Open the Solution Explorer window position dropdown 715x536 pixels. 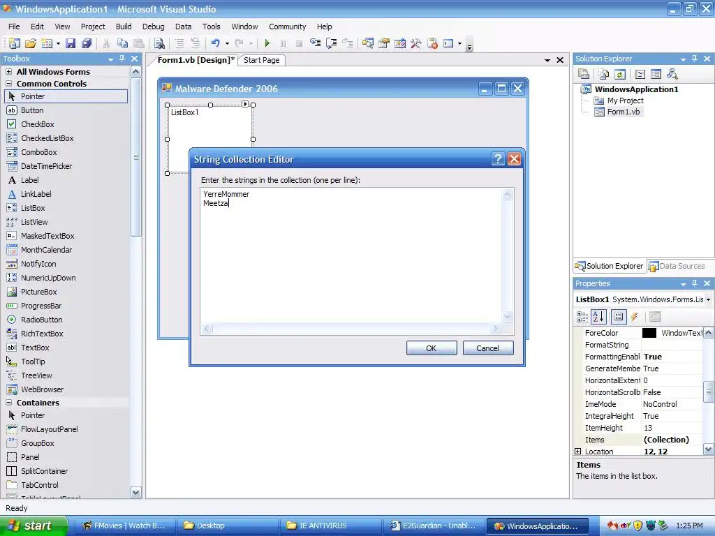(683, 59)
